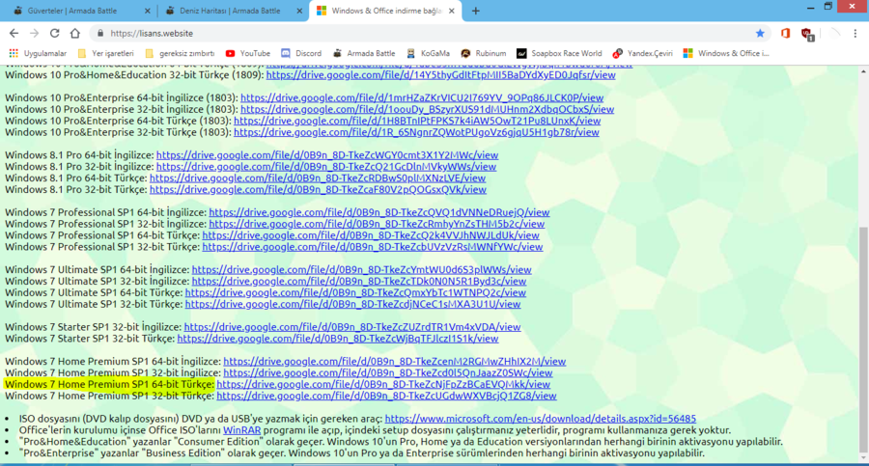Open the Soapbox Race World bookmark
Image resolution: width=869 pixels, height=466 pixels.
(x=559, y=53)
